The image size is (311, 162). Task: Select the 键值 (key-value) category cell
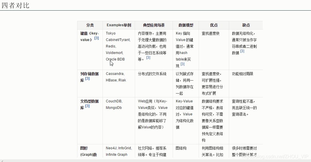(90, 50)
